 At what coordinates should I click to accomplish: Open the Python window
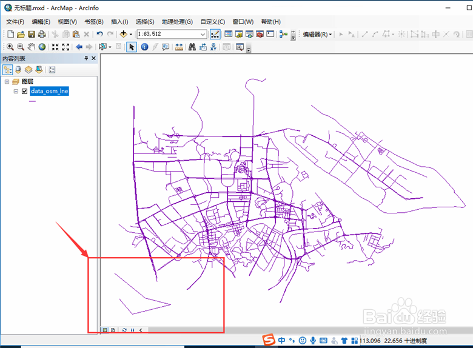coord(270,34)
